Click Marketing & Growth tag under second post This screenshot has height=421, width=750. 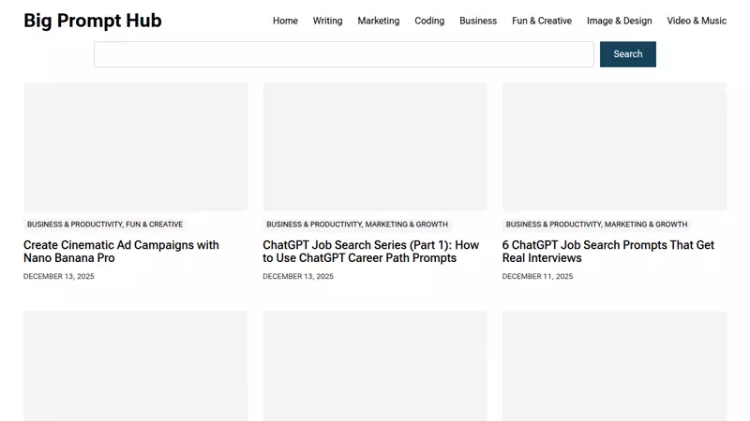point(407,225)
